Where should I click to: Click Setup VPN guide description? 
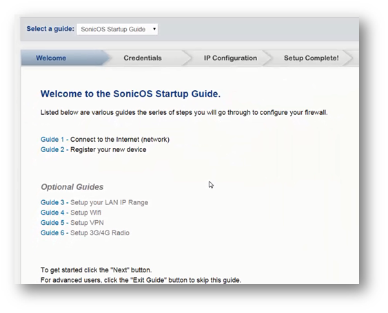click(87, 223)
